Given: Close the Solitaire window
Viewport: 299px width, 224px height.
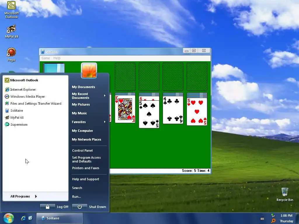Looking at the screenshot, I should point(204,50).
